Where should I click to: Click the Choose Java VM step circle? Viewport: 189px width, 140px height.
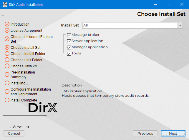[7, 66]
